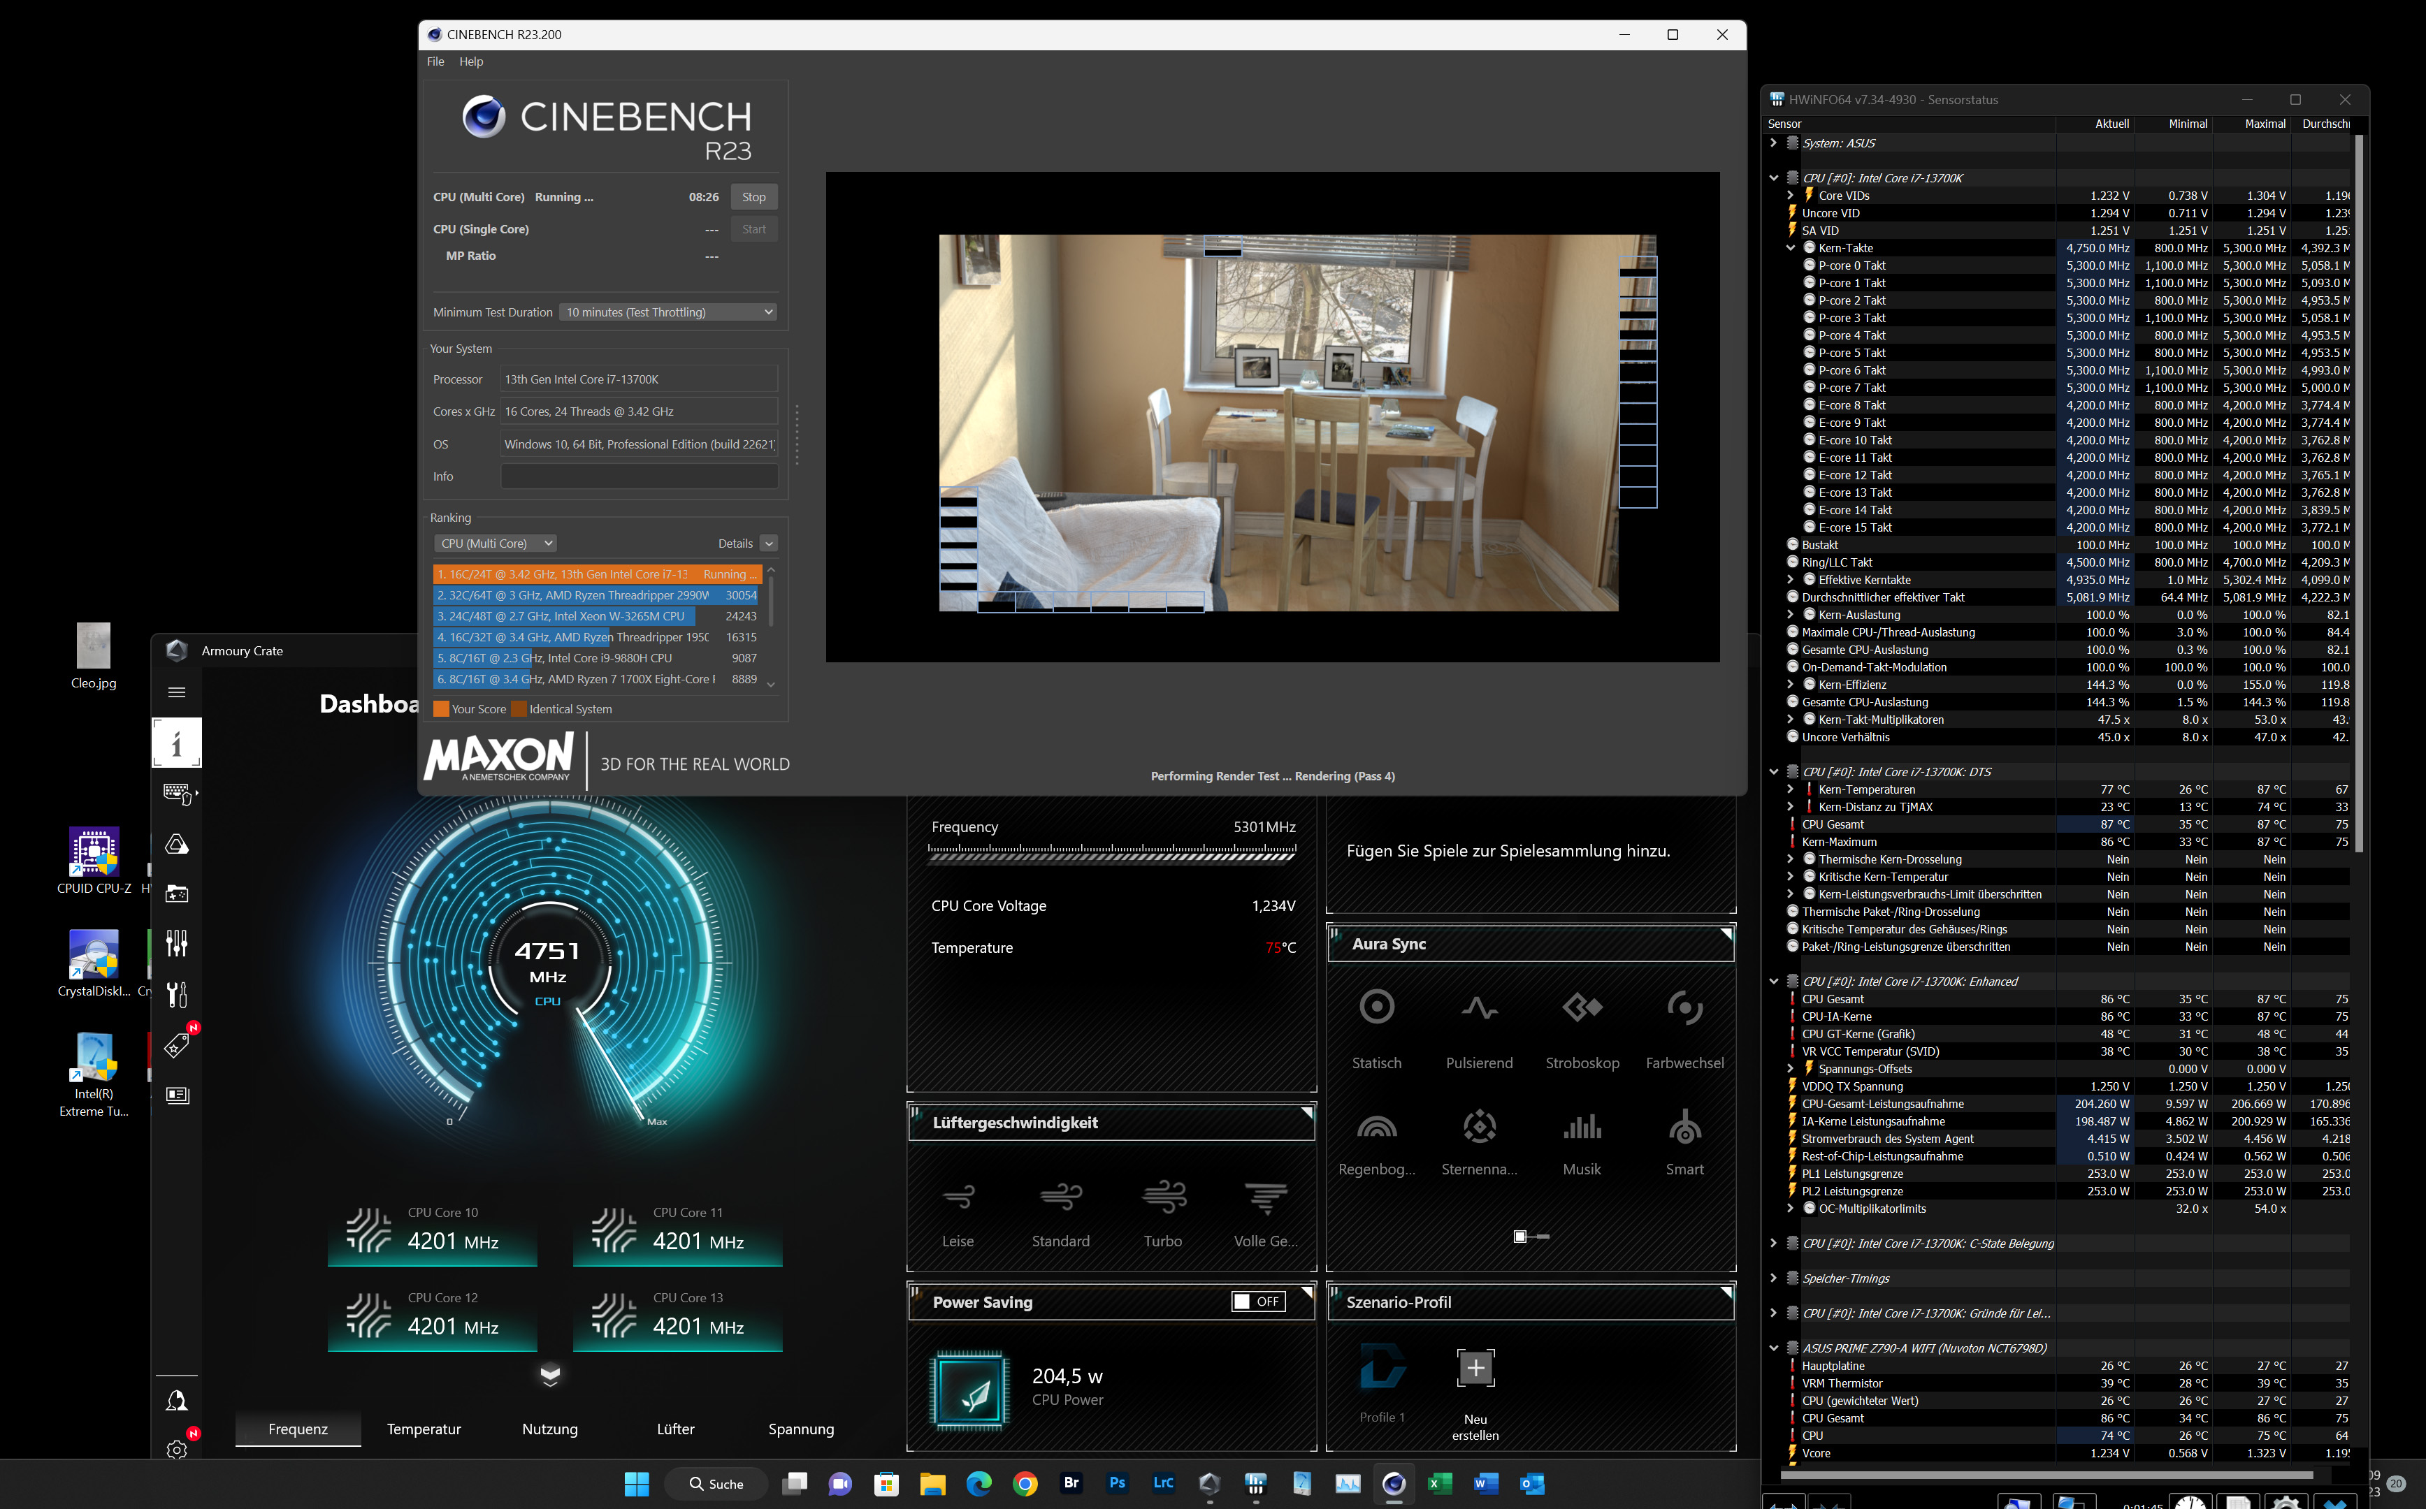Choose the Turbo fan speed mode
Viewport: 2426px width, 1509px height.
point(1163,1195)
